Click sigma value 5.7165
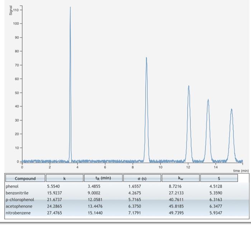The width and height of the screenshot is (251, 225). click(x=134, y=200)
